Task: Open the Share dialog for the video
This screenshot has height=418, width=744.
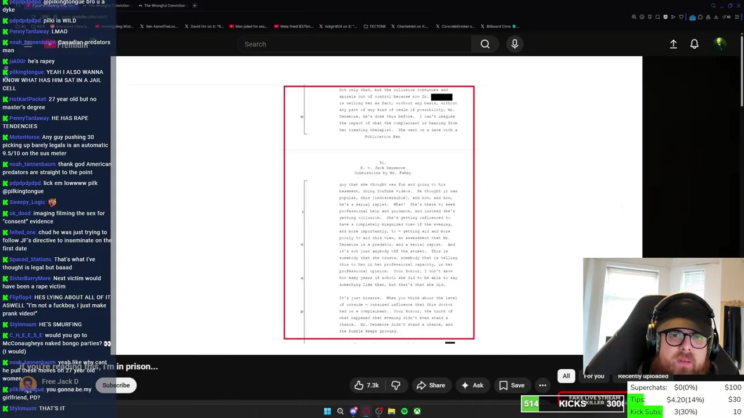Action: [x=431, y=385]
